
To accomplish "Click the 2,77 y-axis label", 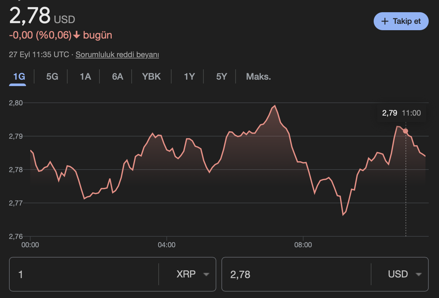I will 16,203.
